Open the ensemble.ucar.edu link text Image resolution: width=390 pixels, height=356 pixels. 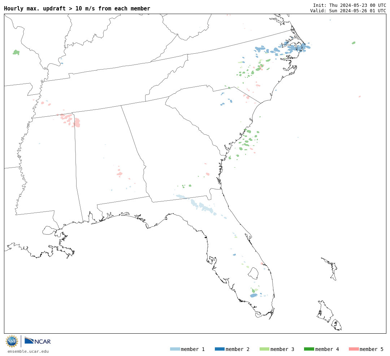[x=28, y=351]
